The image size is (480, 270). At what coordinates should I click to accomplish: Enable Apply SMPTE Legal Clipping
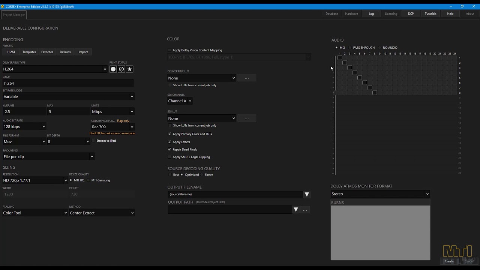[169, 157]
